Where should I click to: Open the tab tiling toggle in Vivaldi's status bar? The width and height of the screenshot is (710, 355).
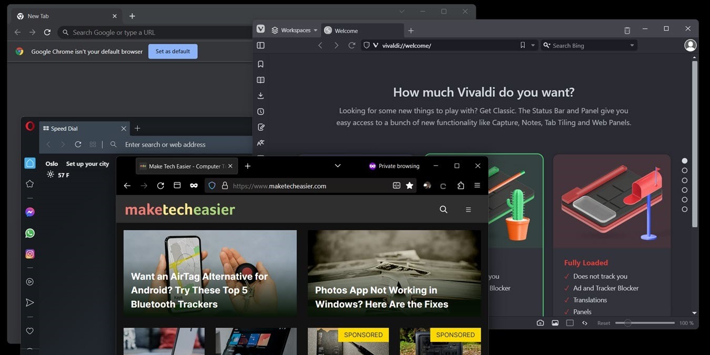(570, 322)
